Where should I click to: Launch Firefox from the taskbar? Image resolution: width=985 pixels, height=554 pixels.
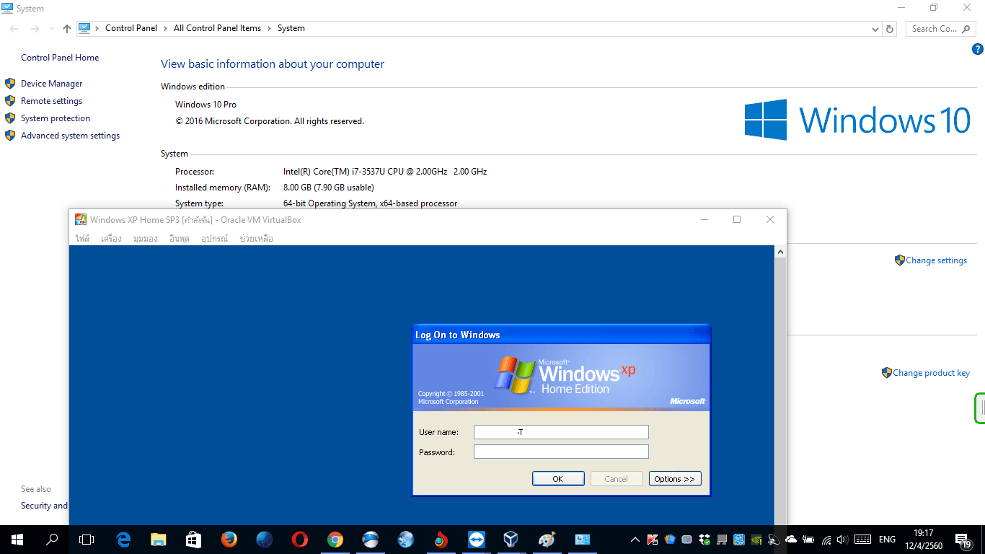[x=229, y=539]
